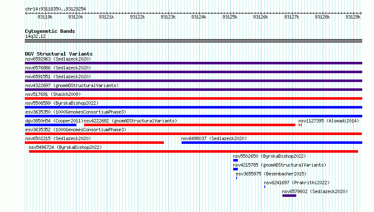Screen dimensions: 374x212
Task: Select the purple bar under nsv6591551
Action: pyautogui.click(x=193, y=81)
